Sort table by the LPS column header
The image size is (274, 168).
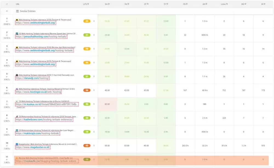[x=85, y=4]
